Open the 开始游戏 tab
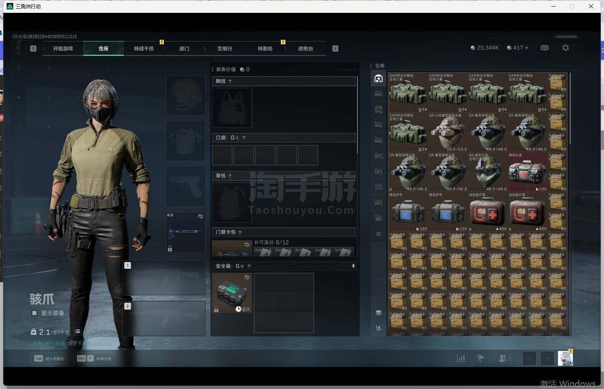604x389 pixels. (x=63, y=48)
